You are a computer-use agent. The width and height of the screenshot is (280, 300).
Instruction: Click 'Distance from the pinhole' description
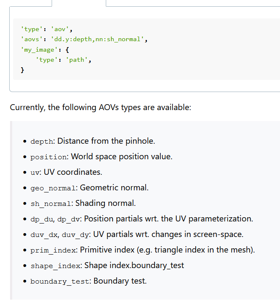[106, 141]
